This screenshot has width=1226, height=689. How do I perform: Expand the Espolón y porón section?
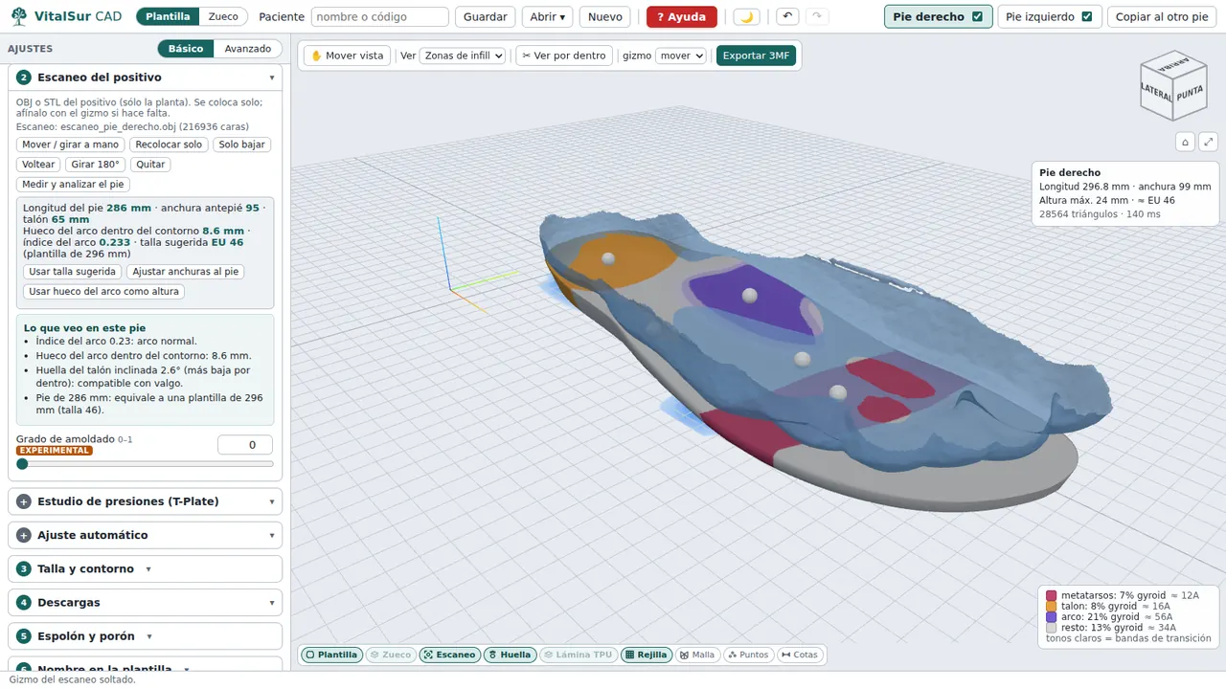[145, 636]
